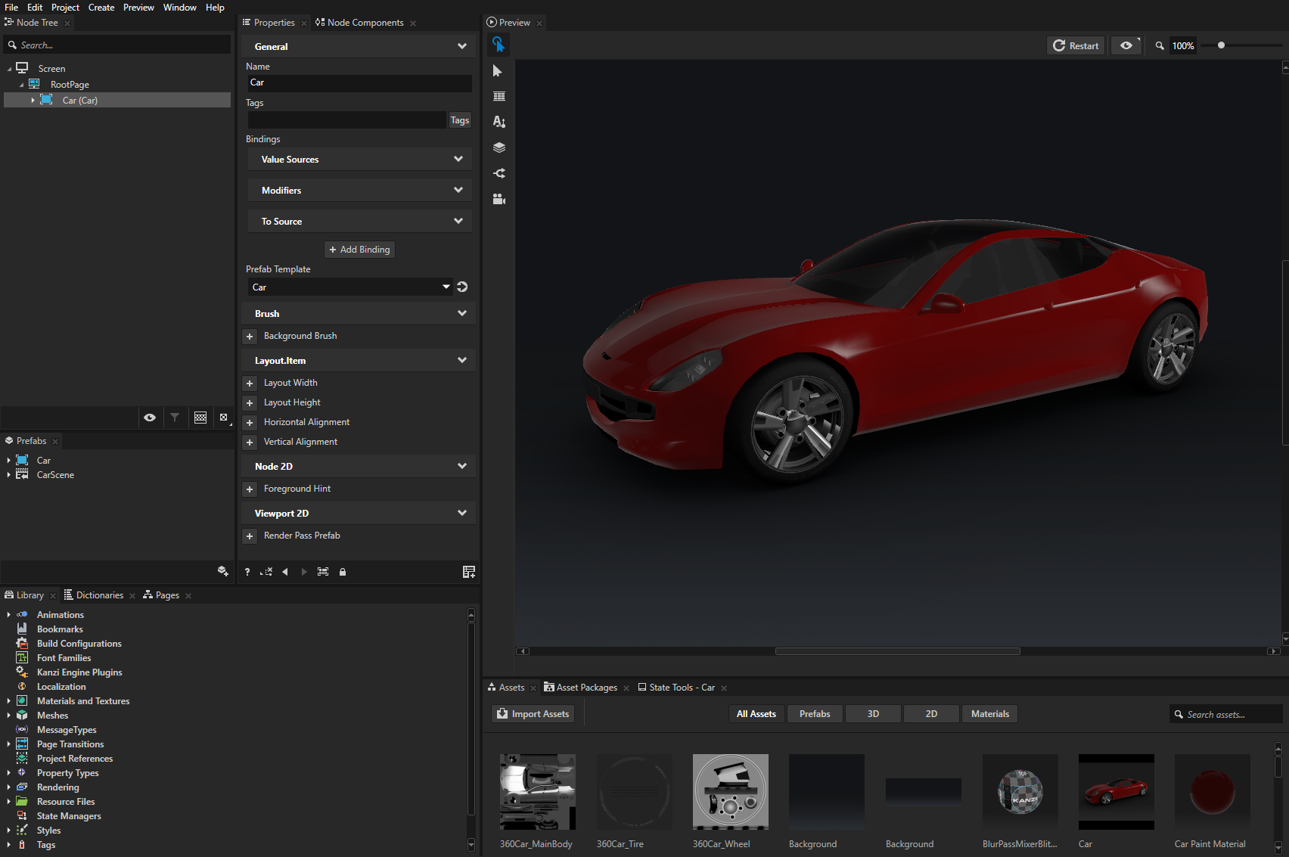Click the help question mark icon
The height and width of the screenshot is (857, 1289).
point(247,572)
